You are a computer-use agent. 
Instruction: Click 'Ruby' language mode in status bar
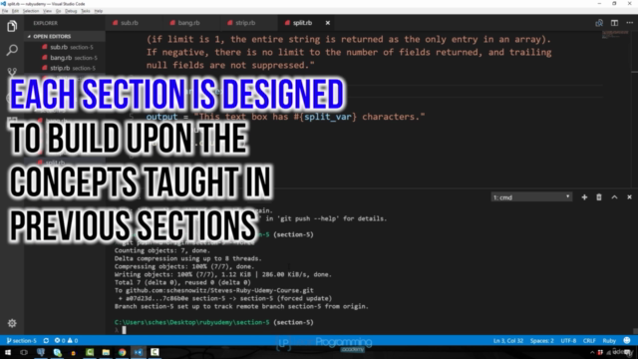[609, 341]
